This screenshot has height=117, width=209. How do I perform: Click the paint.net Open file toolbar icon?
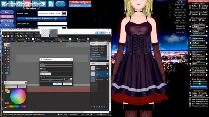click(6, 36)
